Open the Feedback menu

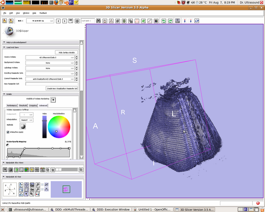(43, 13)
